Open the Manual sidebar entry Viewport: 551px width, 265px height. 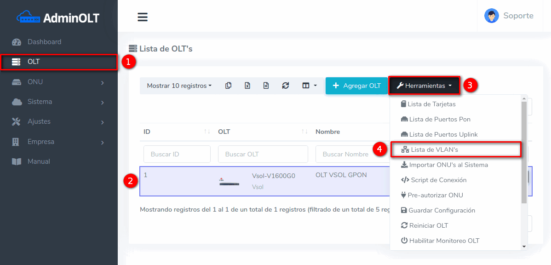[39, 161]
